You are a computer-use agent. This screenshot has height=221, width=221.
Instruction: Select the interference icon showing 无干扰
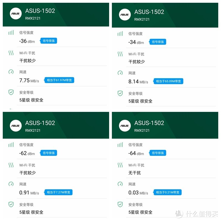(x=120, y=165)
